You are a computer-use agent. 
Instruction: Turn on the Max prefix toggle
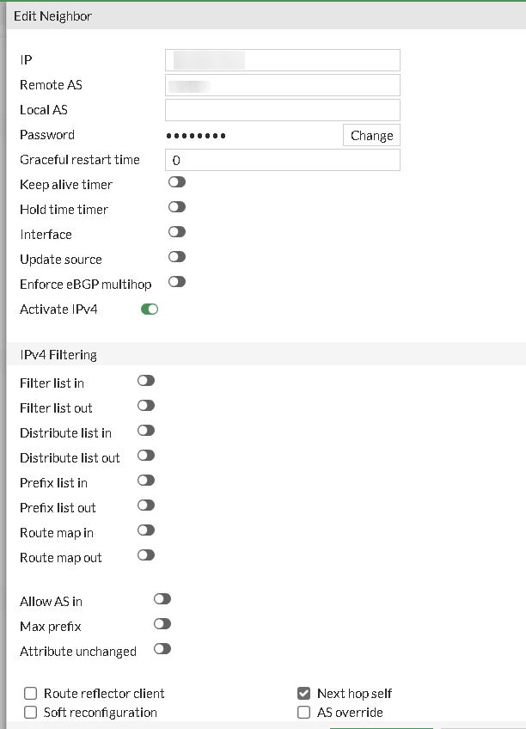(162, 624)
